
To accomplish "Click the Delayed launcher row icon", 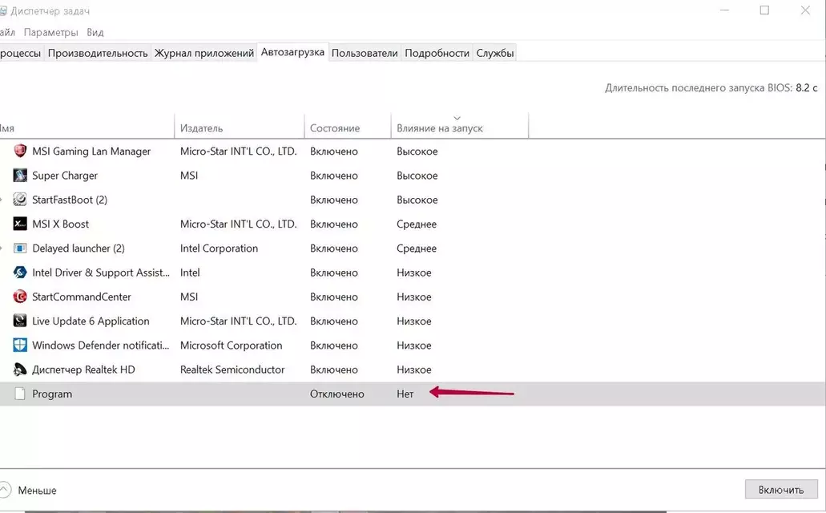I will (x=20, y=248).
